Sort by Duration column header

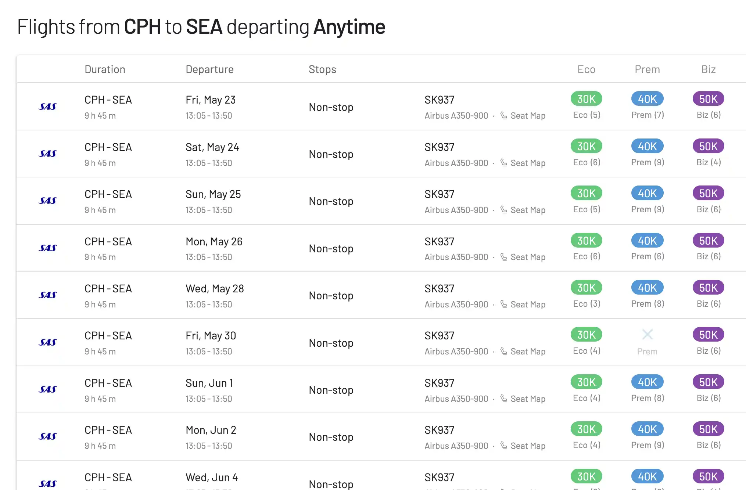click(105, 69)
